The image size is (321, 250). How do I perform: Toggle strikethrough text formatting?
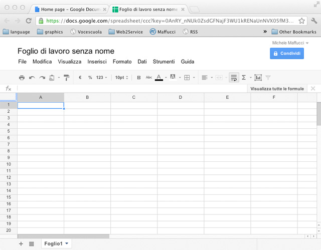pyautogui.click(x=148, y=78)
